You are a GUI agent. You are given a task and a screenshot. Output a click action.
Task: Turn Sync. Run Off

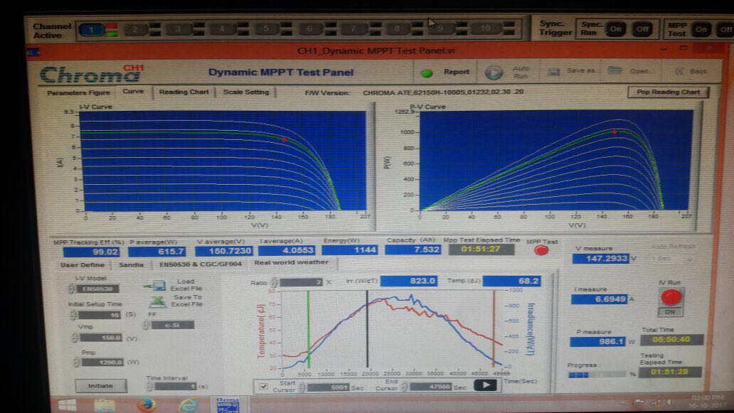pyautogui.click(x=642, y=29)
